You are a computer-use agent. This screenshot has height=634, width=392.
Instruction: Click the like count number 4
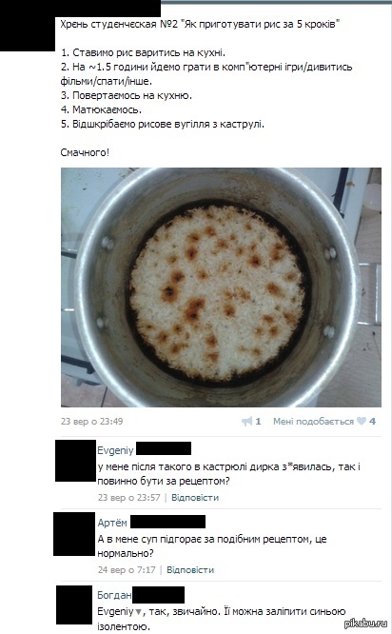(x=372, y=422)
